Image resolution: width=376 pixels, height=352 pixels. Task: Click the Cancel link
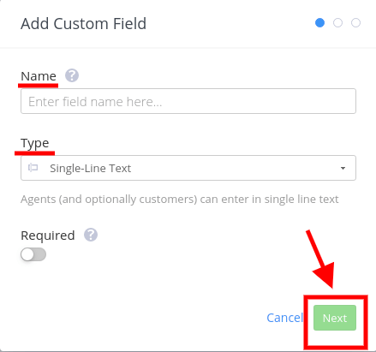click(x=284, y=318)
